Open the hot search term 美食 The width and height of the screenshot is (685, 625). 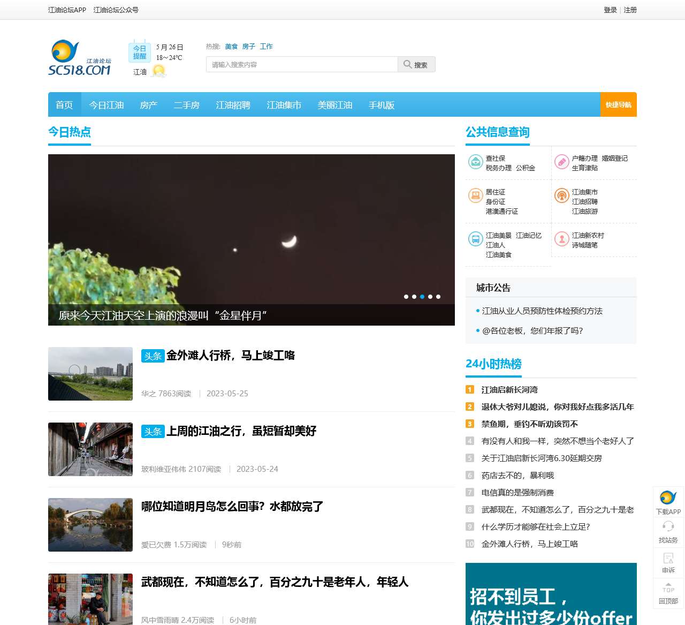coord(231,46)
